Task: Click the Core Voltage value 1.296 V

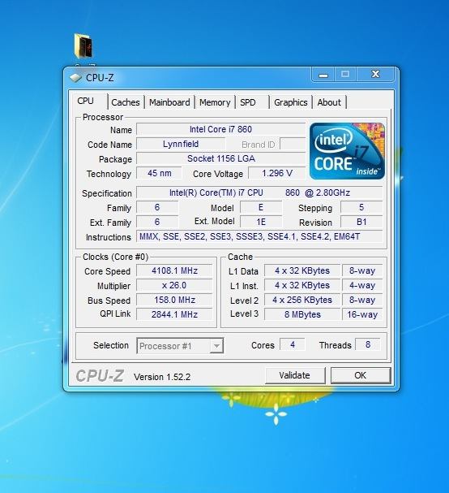Action: click(276, 173)
